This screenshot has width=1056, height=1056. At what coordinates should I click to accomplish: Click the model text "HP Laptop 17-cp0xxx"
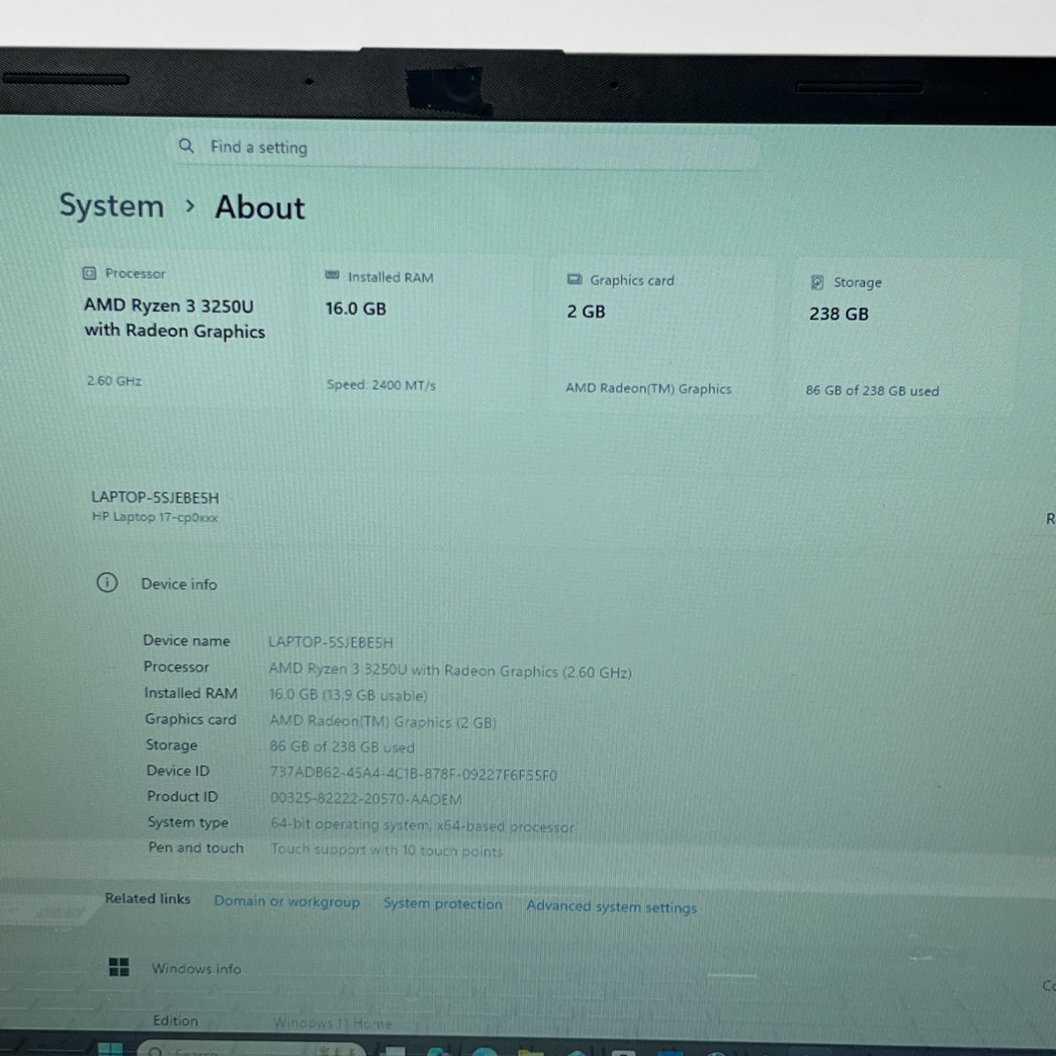pos(155,517)
